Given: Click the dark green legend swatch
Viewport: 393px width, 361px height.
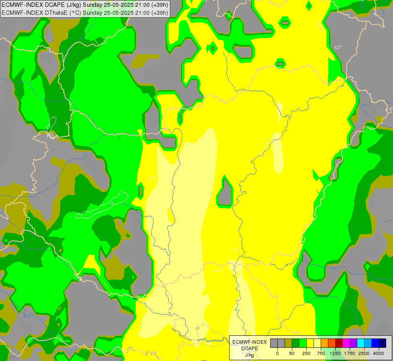Looking at the screenshot, I should click(x=295, y=343).
